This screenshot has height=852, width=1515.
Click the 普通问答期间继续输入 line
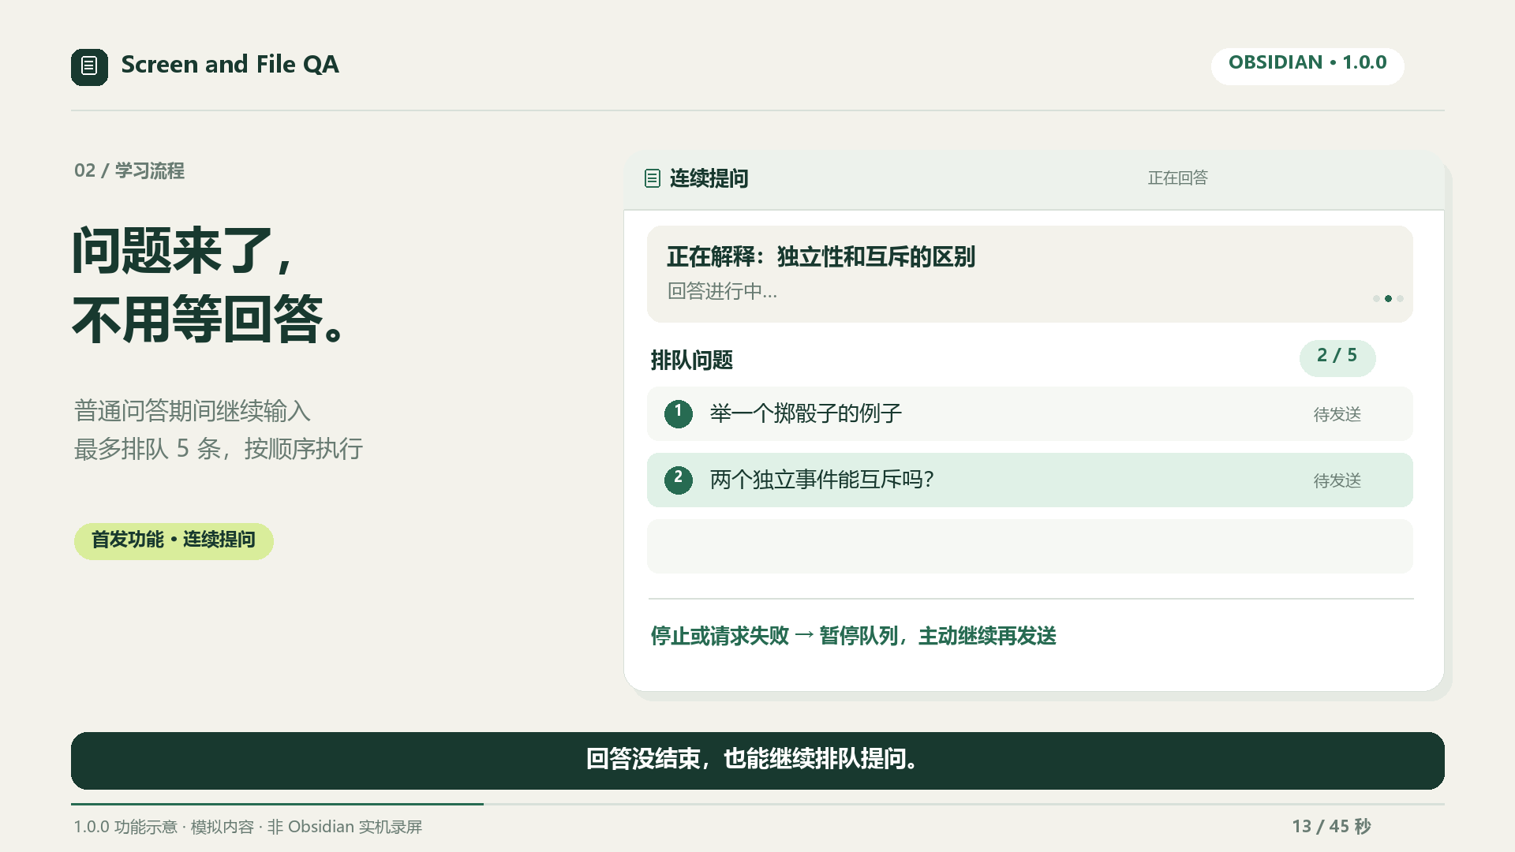(x=193, y=411)
